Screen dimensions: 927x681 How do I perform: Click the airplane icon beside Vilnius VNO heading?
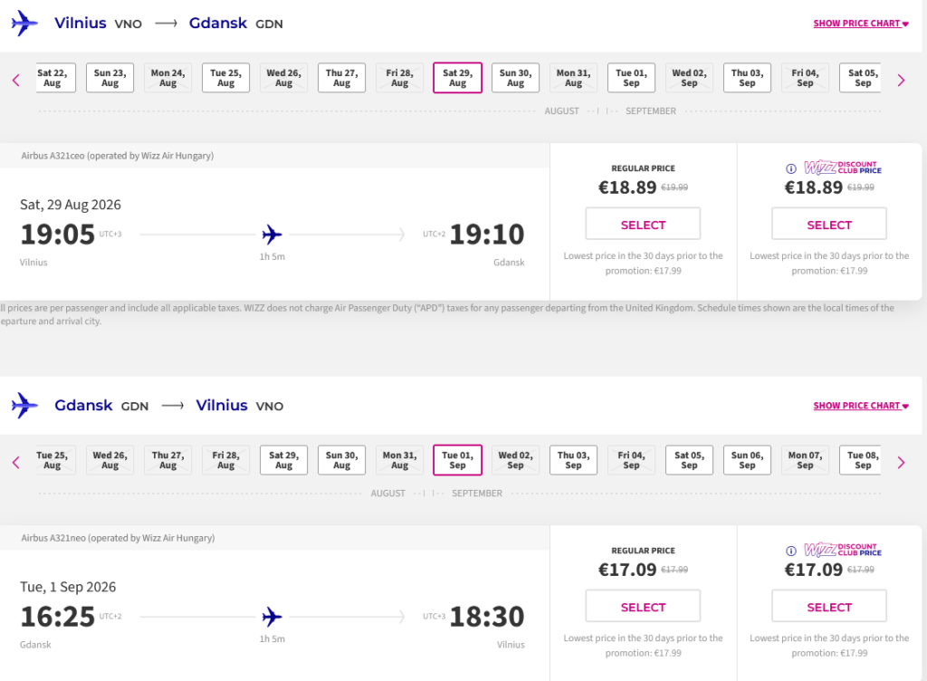point(24,24)
